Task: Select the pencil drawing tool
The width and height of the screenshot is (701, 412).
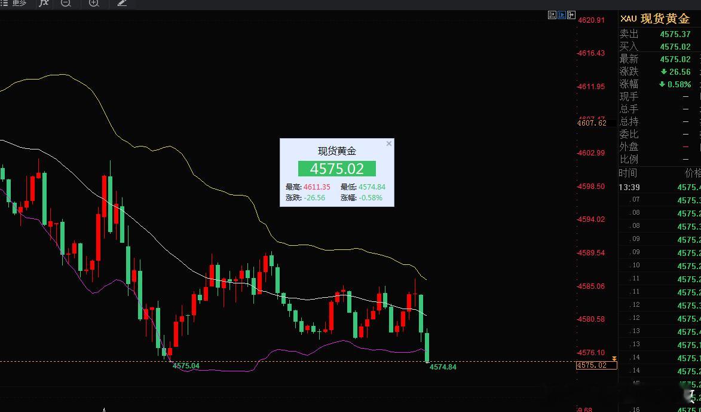Action: coord(122,3)
